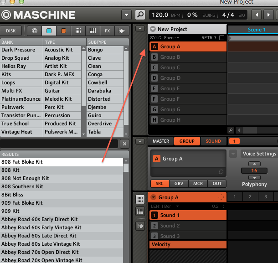278x263 pixels.
Task: Click the results list scrollbar thumb
Action: pyautogui.click(x=126, y=168)
